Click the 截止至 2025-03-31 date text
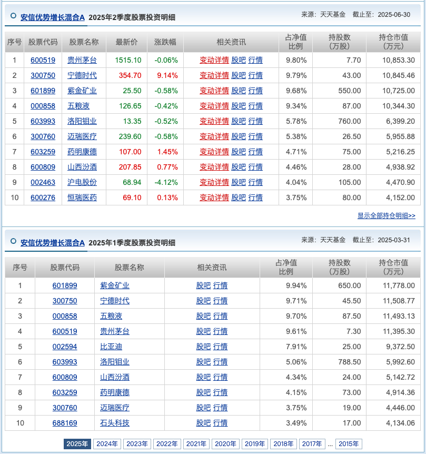The width and height of the screenshot is (426, 454). 381,240
